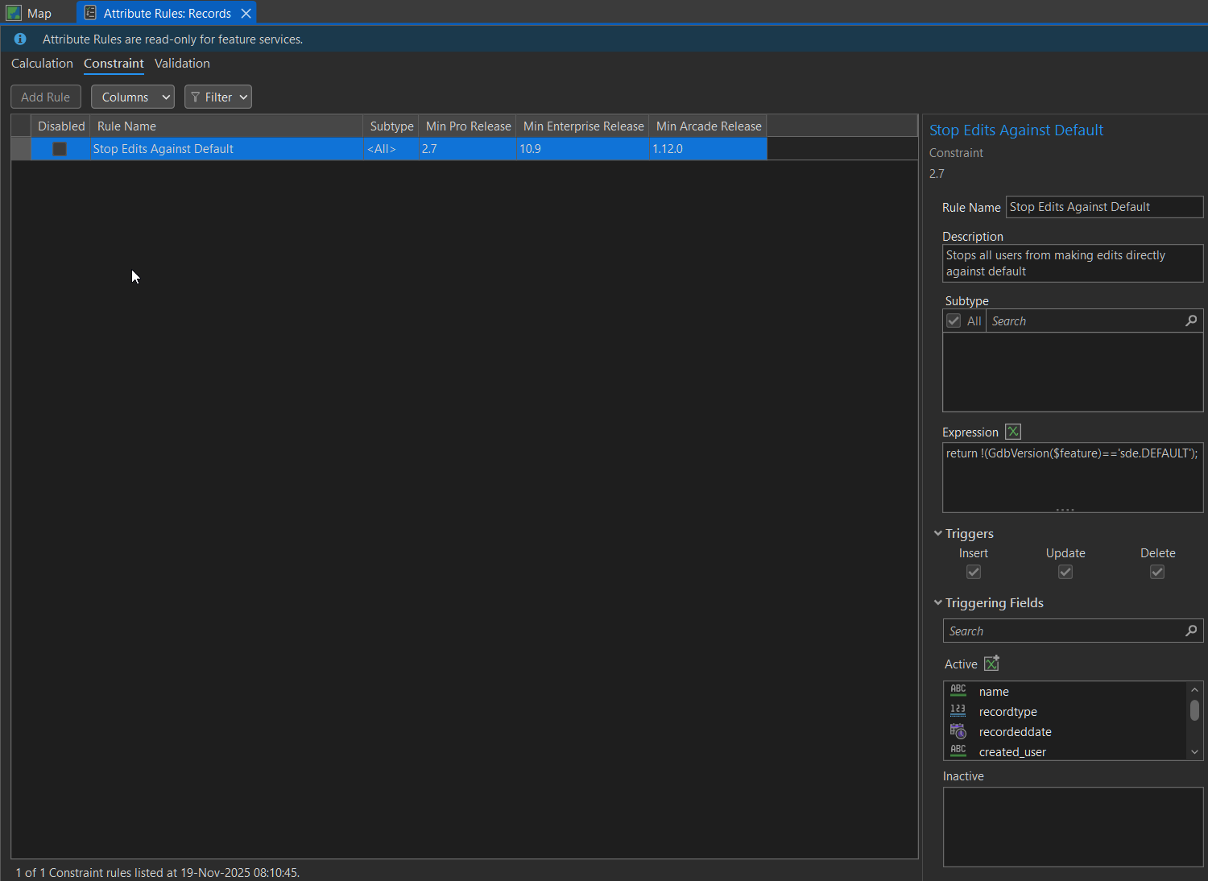Click the 1.12.0 Min Arcade Release cell
The height and width of the screenshot is (881, 1208).
click(709, 149)
